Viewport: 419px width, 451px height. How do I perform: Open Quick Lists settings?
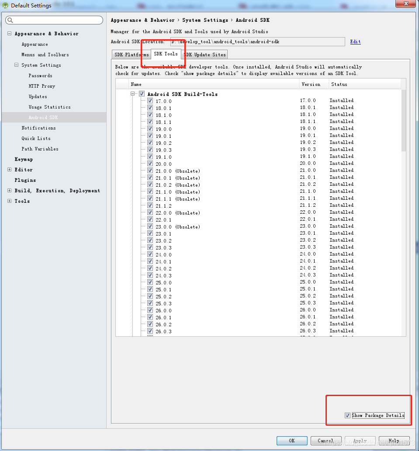coord(36,138)
